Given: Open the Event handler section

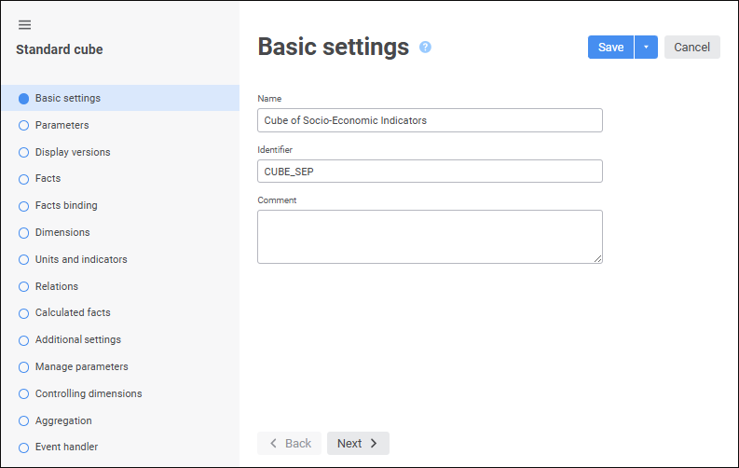Looking at the screenshot, I should coord(66,447).
